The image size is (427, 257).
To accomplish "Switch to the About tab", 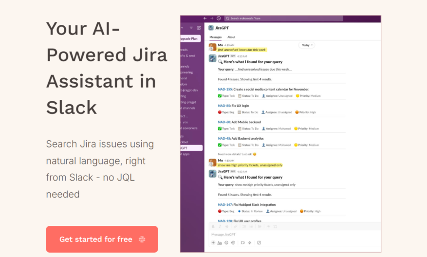I will [x=231, y=37].
